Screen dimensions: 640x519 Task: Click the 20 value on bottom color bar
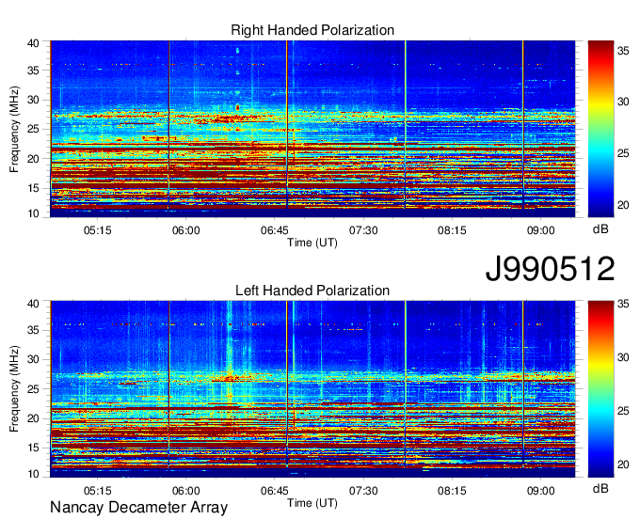(623, 464)
